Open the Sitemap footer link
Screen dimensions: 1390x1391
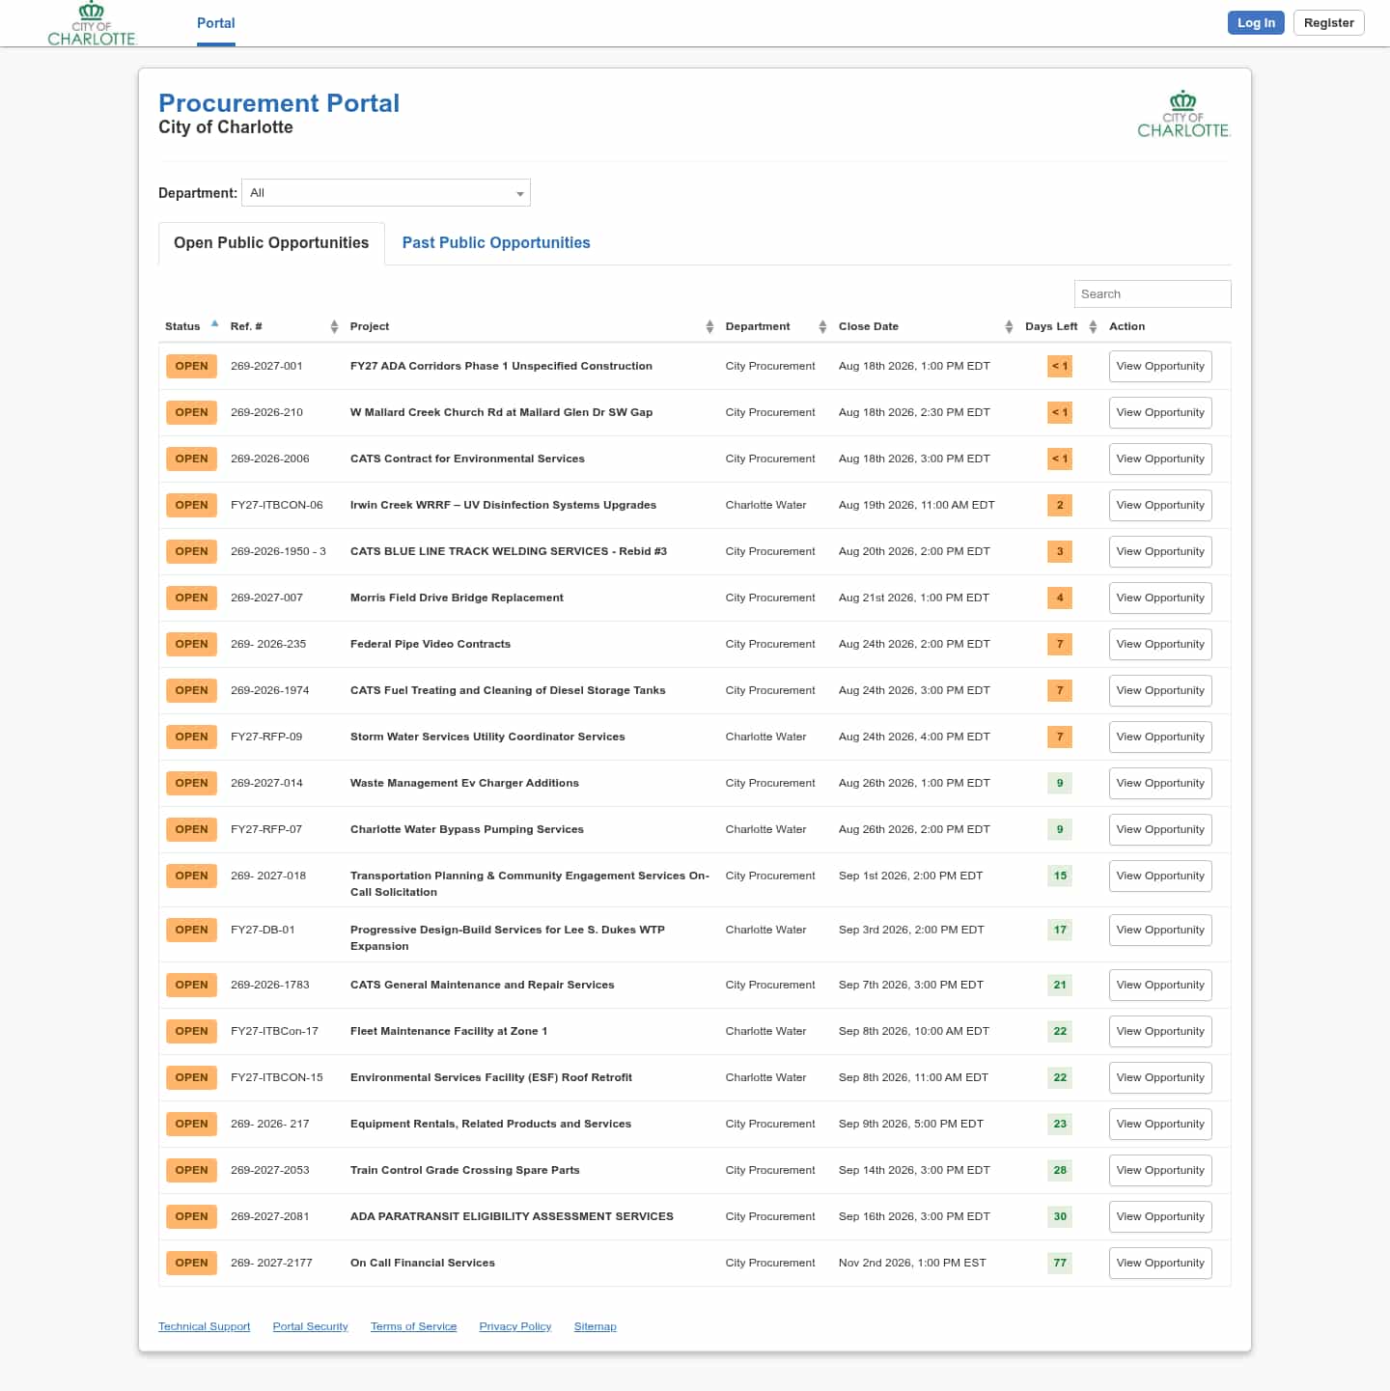[x=595, y=1326]
